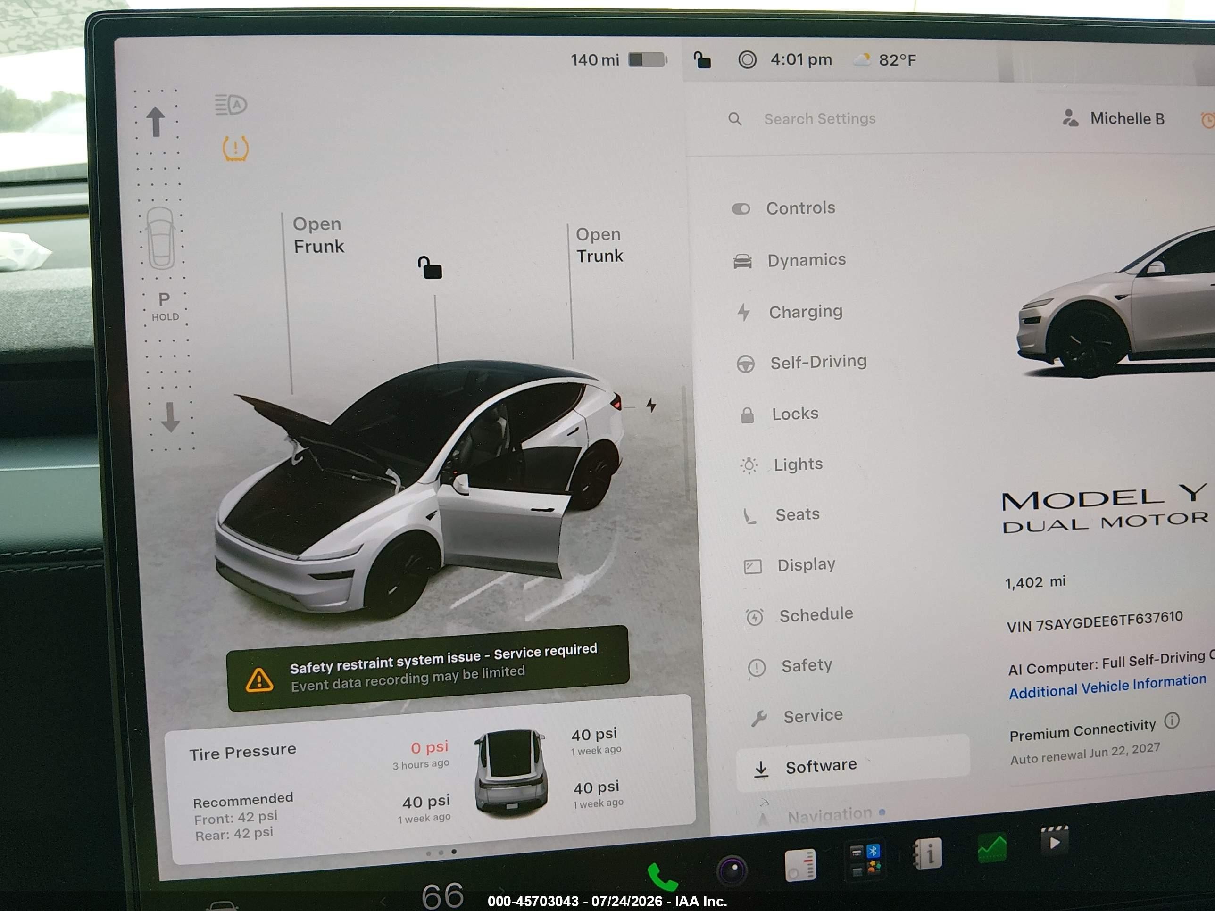Viewport: 1215px width, 911px height.
Task: Select the Software menu item
Action: coord(852,764)
